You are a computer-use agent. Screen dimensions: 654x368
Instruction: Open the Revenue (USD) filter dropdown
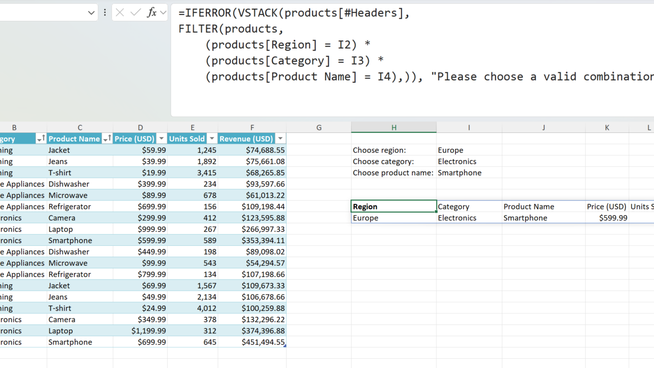[x=280, y=139]
